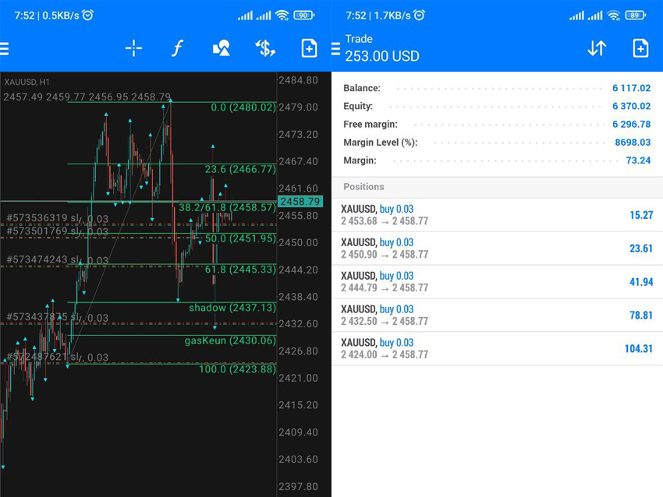Tap the XAUUSD, H1 chart label
Image resolution: width=663 pixels, height=497 pixels.
click(27, 82)
